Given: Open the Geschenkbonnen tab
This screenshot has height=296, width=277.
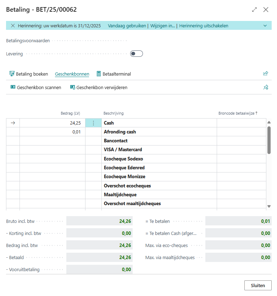Looking at the screenshot, I should tap(72, 74).
